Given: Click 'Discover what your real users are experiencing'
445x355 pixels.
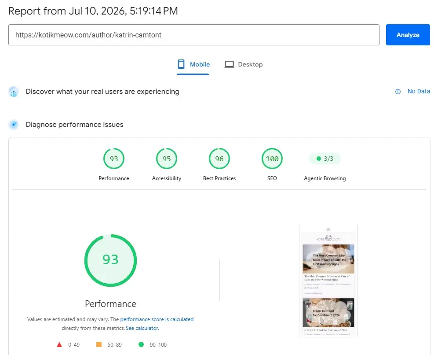Looking at the screenshot, I should pyautogui.click(x=102, y=92).
